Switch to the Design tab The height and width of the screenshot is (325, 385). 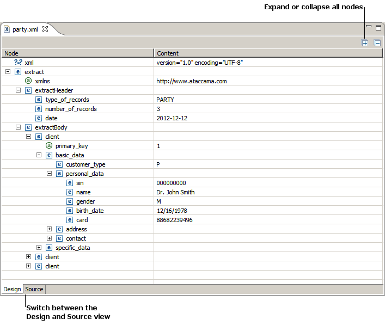12,289
